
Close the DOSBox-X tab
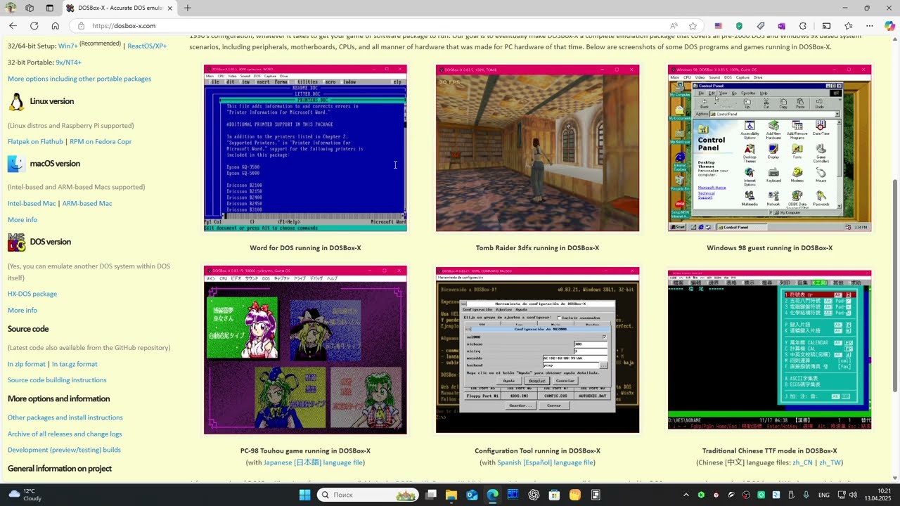tap(170, 8)
